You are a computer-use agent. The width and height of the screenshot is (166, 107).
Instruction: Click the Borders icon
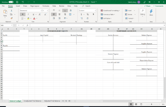[x=22, y=18]
